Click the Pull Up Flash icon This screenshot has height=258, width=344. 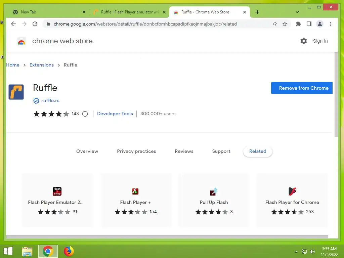tap(214, 191)
